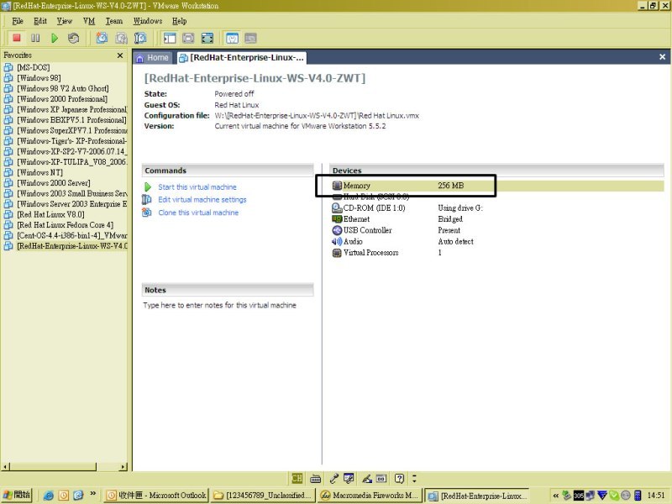Click the red Power Off toolbar icon
The height and width of the screenshot is (504, 672).
pyautogui.click(x=17, y=38)
